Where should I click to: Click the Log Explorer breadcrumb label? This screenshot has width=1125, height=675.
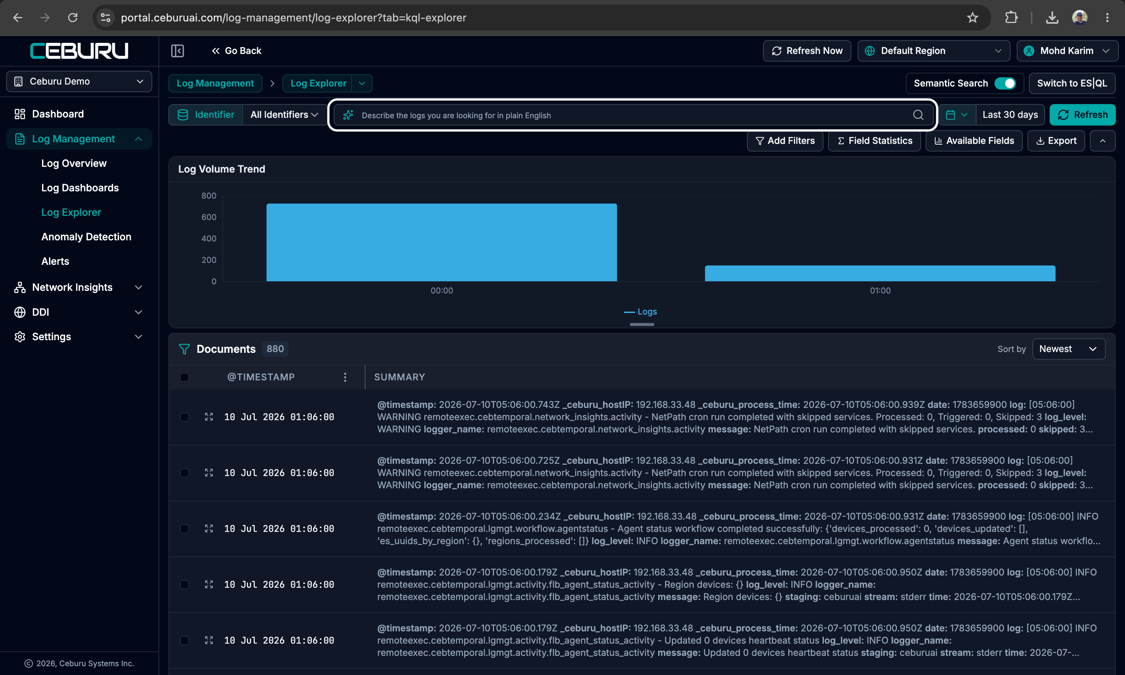[318, 83]
